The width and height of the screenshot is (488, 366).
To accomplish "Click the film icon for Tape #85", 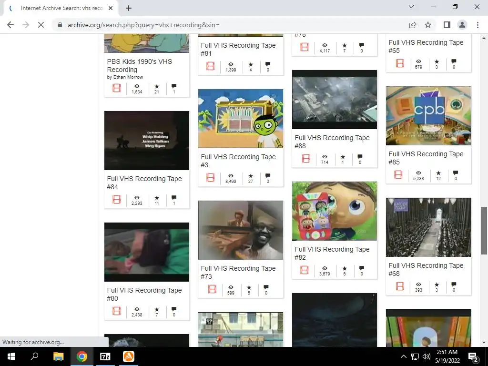I will (398, 174).
